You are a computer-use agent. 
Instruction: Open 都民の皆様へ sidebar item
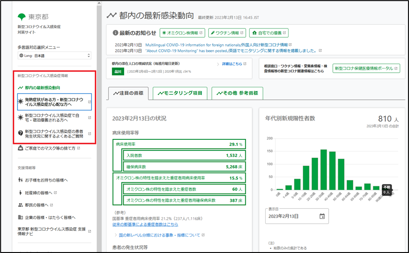click(37, 205)
